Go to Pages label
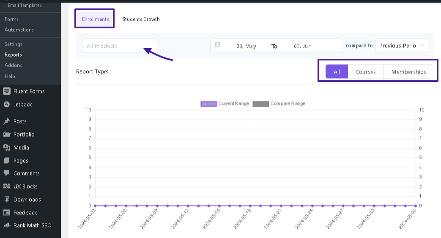The image size is (441, 238). (21, 161)
